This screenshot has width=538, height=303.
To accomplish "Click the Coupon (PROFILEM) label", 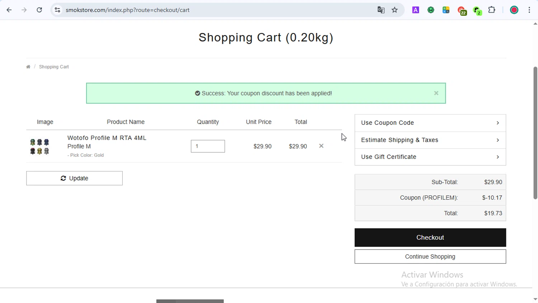I will [429, 198].
